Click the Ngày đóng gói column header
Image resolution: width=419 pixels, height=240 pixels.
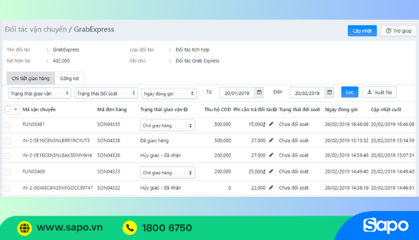341,110
